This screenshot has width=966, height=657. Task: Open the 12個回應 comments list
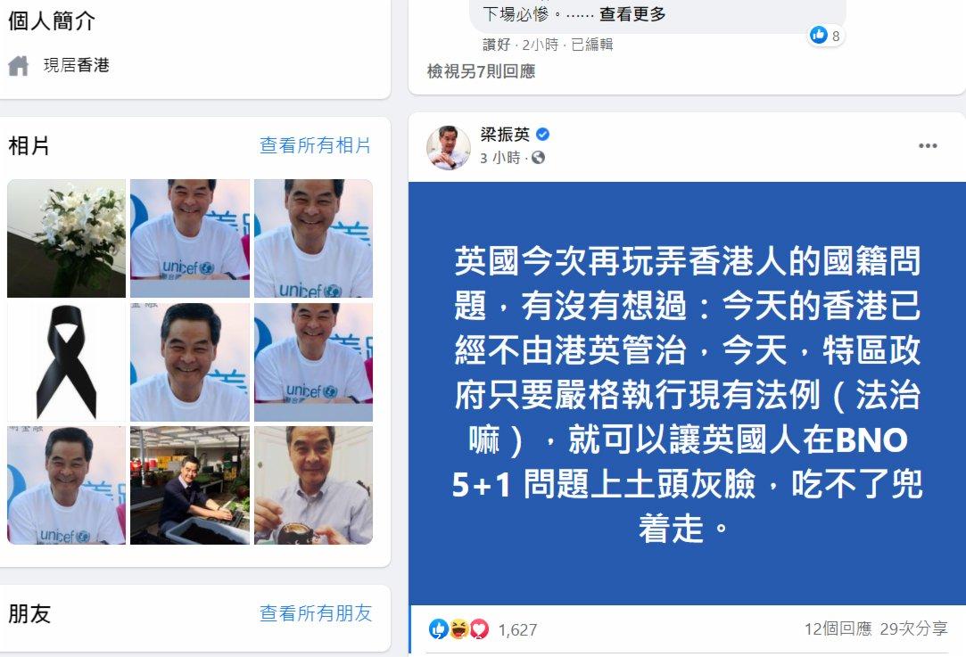pyautogui.click(x=838, y=628)
